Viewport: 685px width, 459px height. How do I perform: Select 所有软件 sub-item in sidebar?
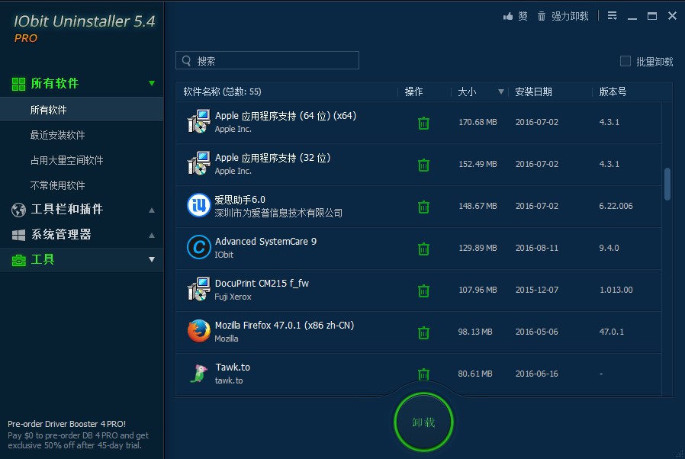point(82,110)
